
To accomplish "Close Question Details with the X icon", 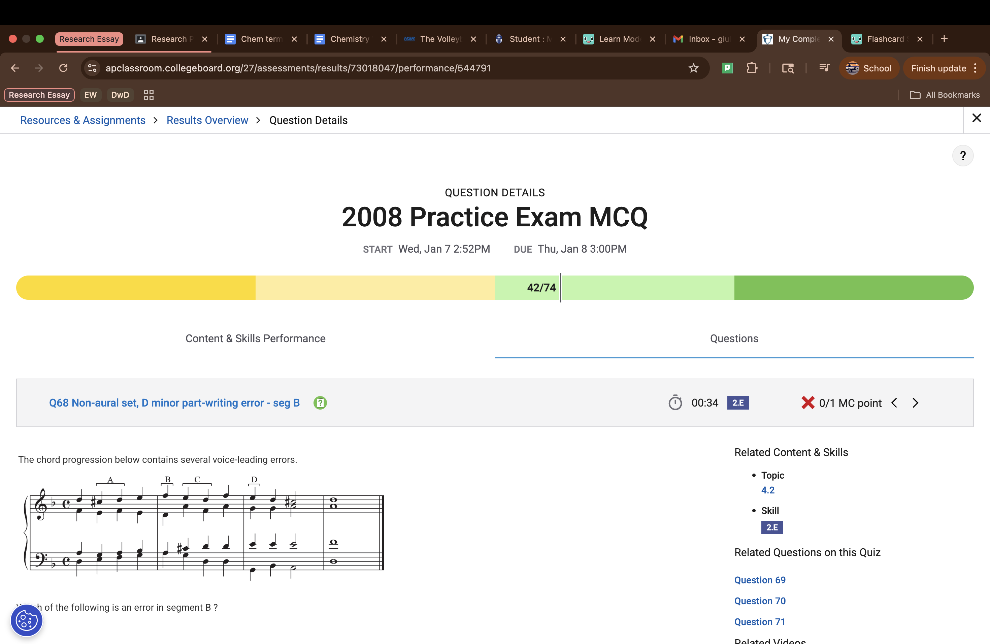I will click(977, 118).
